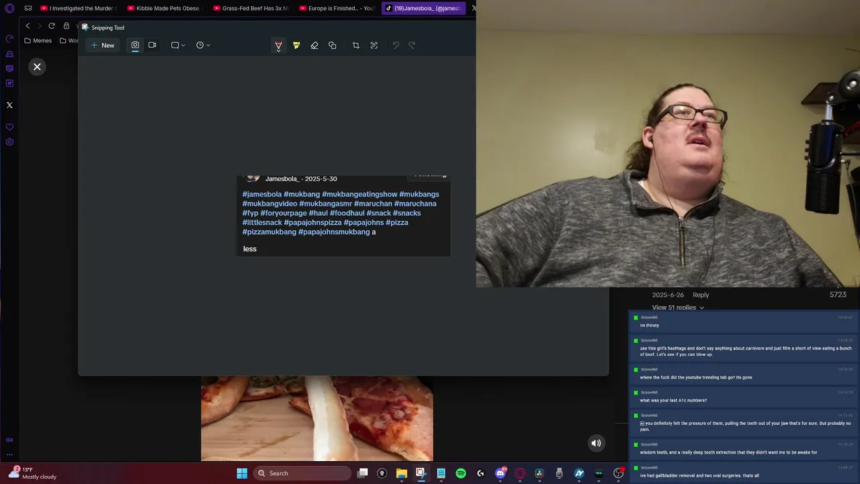
Task: Open the delay timer dropdown
Action: coord(203,45)
